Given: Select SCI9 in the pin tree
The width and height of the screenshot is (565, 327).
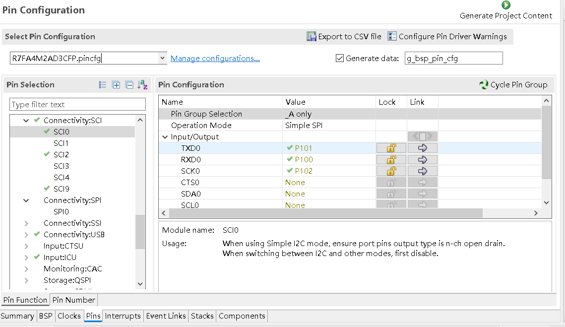Looking at the screenshot, I should 61,189.
